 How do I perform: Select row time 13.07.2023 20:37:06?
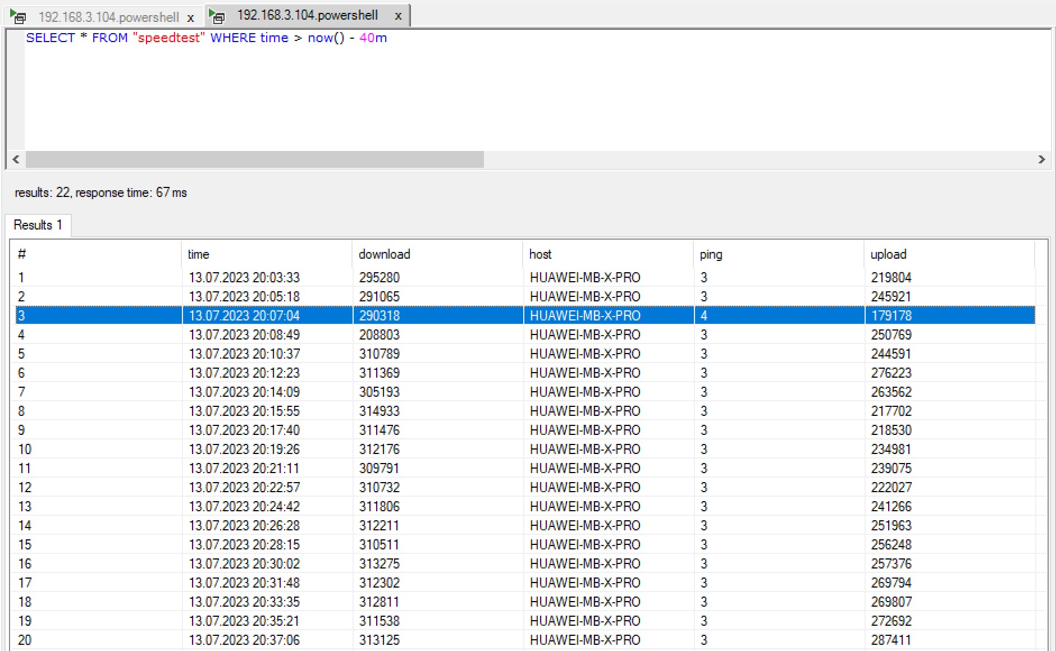point(244,640)
